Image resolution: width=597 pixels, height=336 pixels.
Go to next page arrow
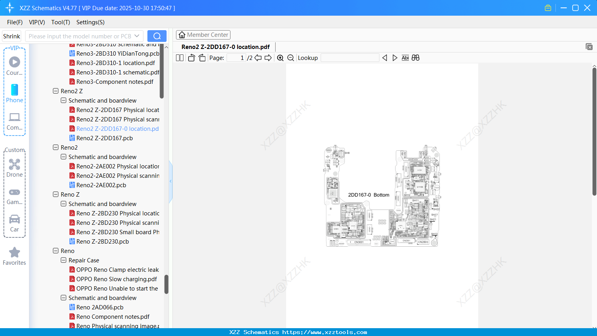(268, 58)
